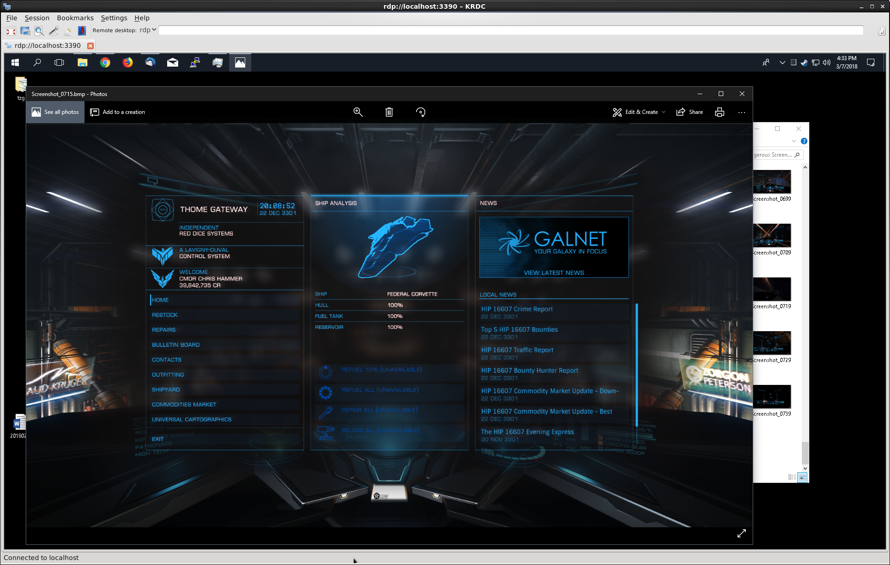Open the Windows Start menu
This screenshot has height=565, width=890.
coord(15,62)
